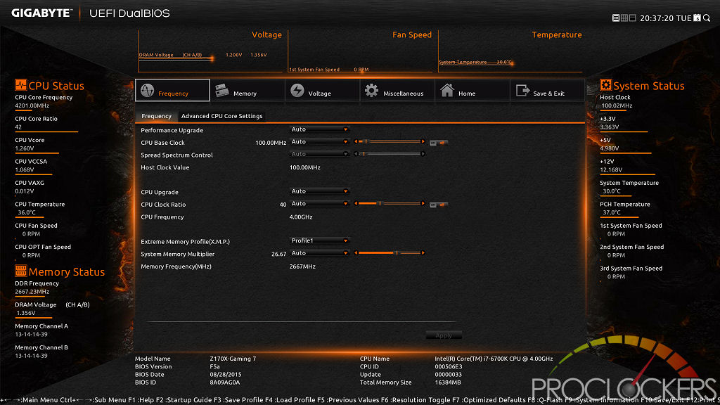Image resolution: width=720 pixels, height=405 pixels.
Task: Open CPU Upgrade dropdown
Action: [x=320, y=191]
